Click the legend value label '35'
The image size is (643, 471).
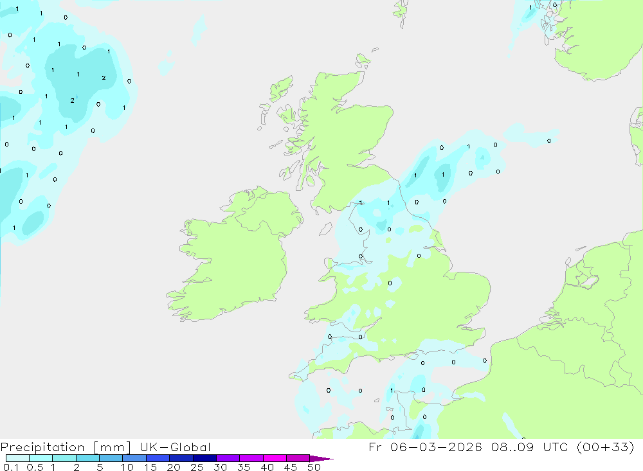point(244,467)
